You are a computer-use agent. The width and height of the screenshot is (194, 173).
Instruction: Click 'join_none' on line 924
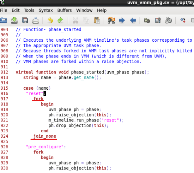click(45, 136)
